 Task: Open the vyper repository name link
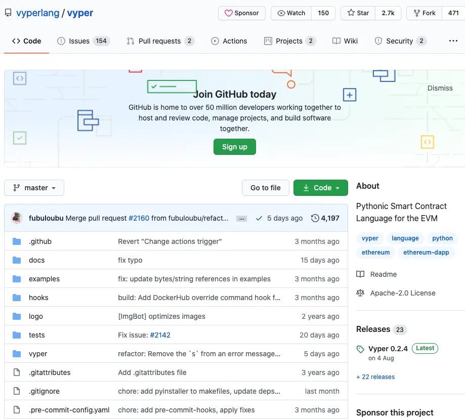pos(80,13)
